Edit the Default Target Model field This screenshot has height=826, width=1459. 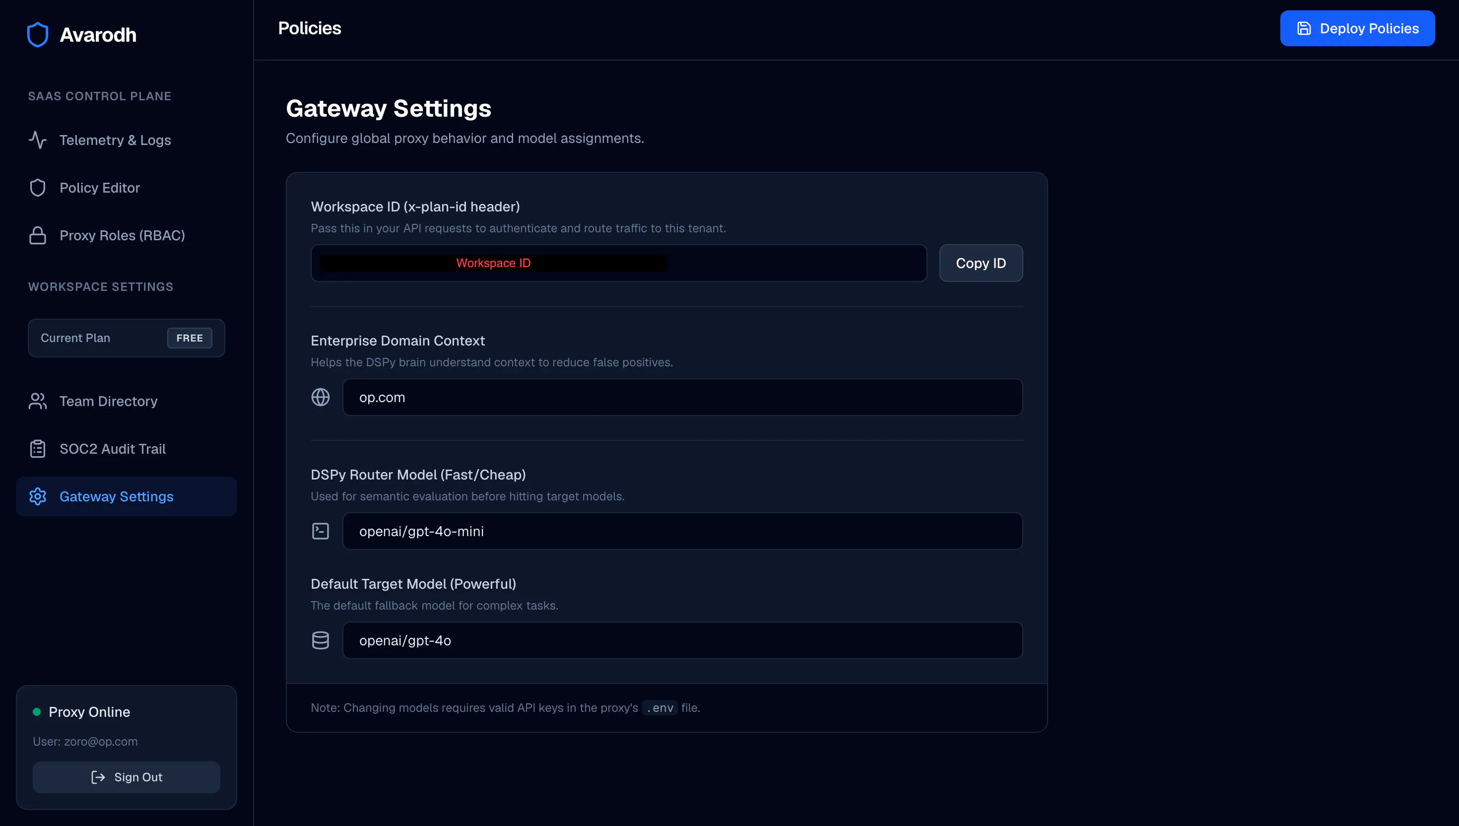tap(683, 640)
